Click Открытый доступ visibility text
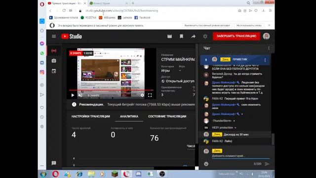316x178 pixels. [x=180, y=81]
